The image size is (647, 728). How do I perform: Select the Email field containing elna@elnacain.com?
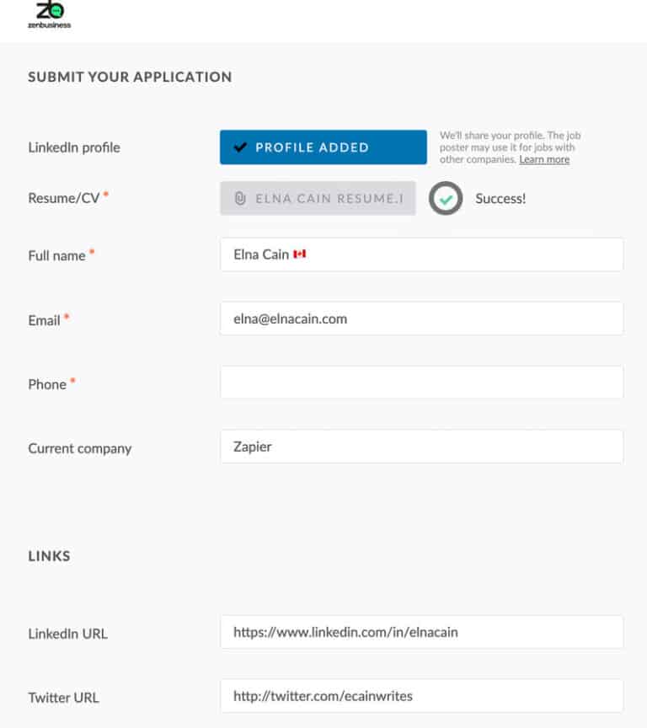421,318
